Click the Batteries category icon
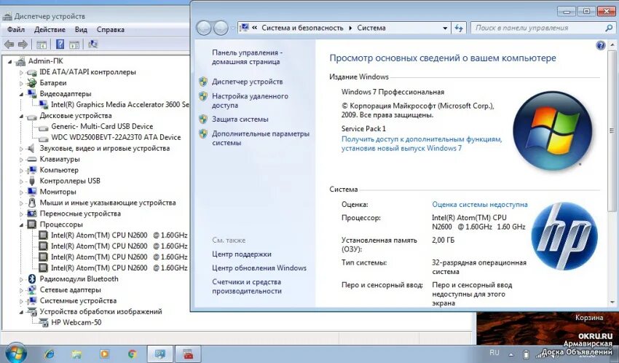Screen dimensions: 619x363 point(31,83)
